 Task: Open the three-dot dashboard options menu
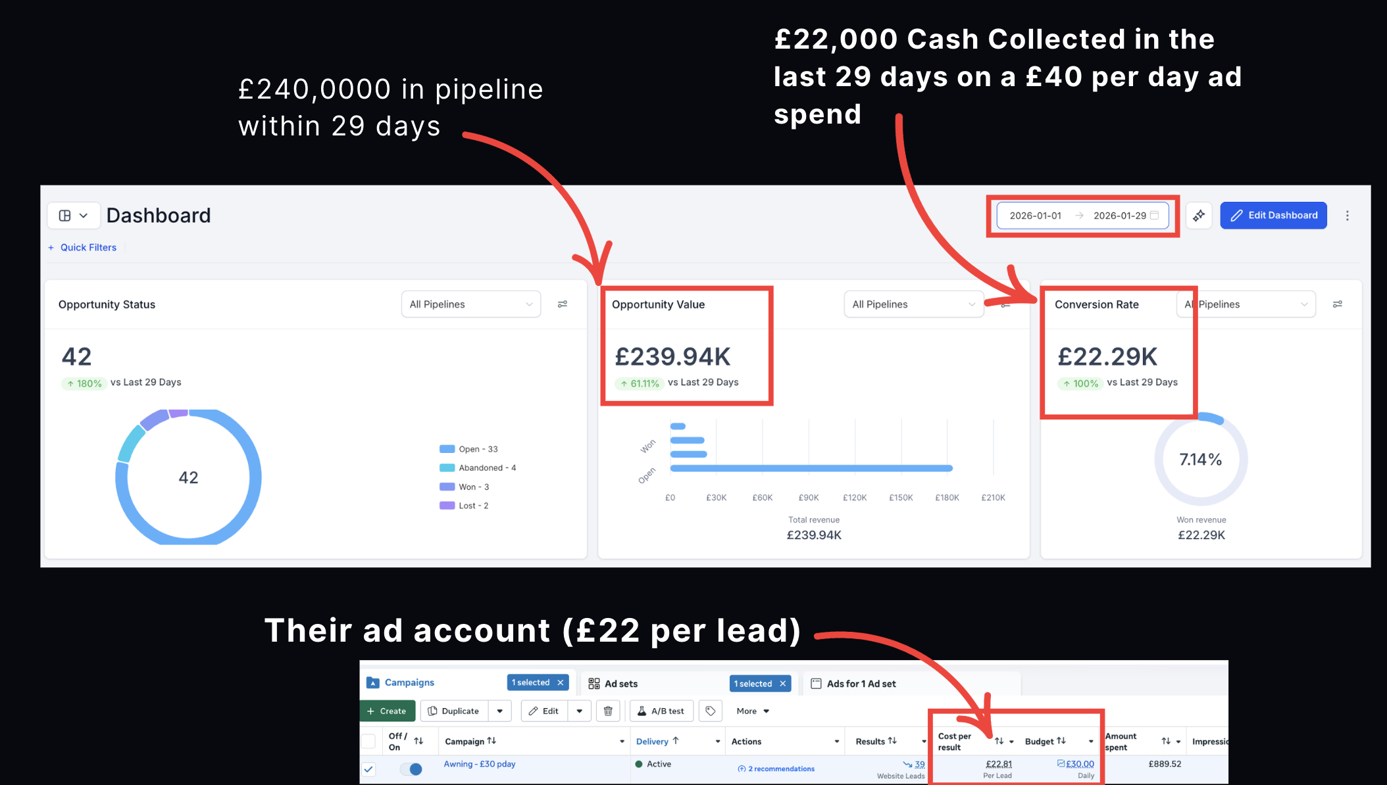coord(1347,216)
